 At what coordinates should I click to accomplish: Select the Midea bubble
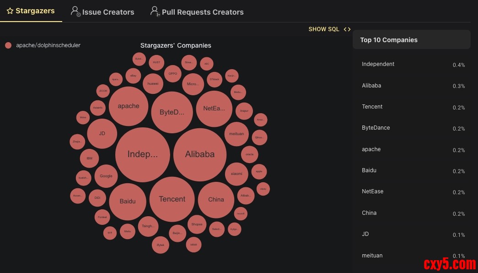83,118
